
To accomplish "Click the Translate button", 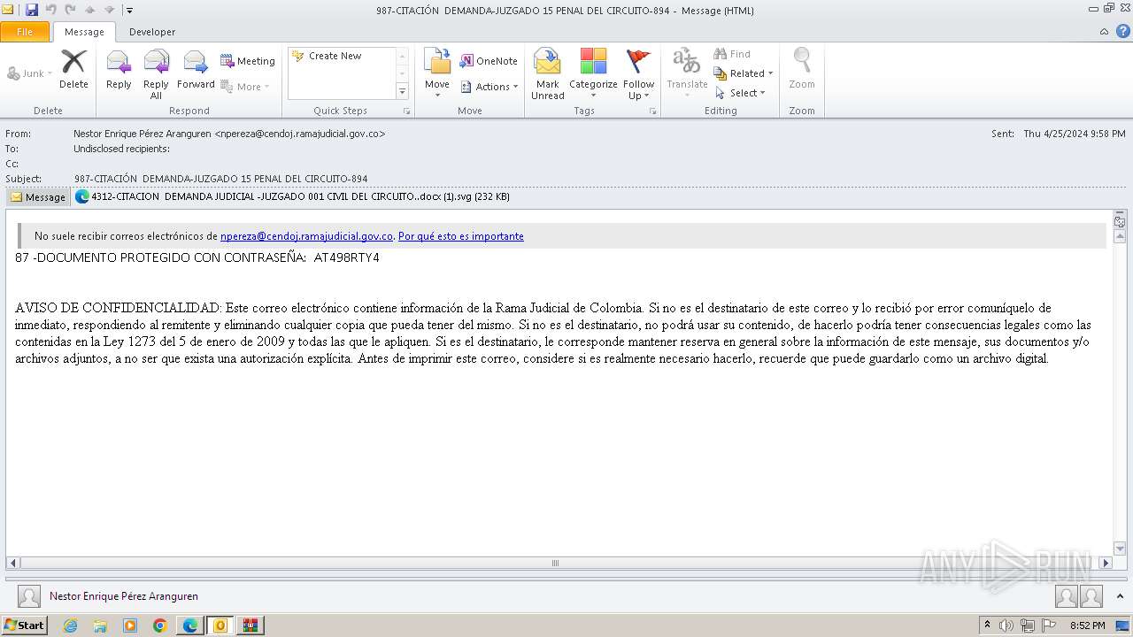I will [687, 74].
